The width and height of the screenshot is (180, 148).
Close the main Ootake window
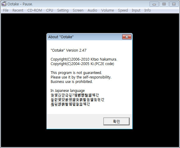tap(174, 4)
